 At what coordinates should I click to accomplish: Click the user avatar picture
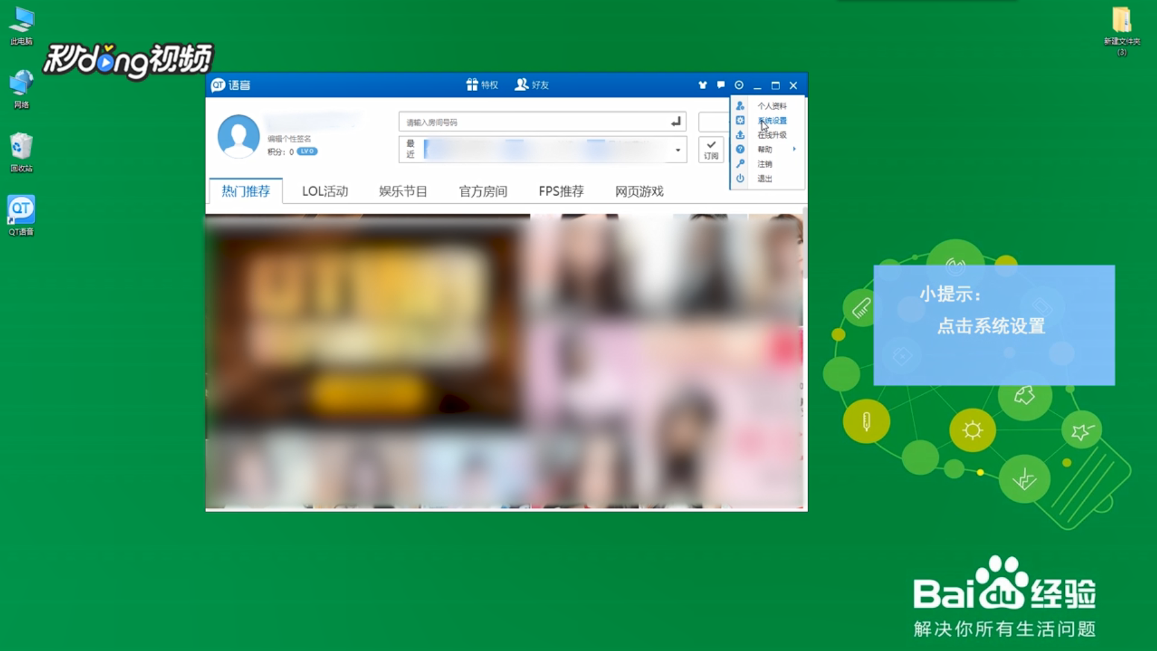coord(239,136)
